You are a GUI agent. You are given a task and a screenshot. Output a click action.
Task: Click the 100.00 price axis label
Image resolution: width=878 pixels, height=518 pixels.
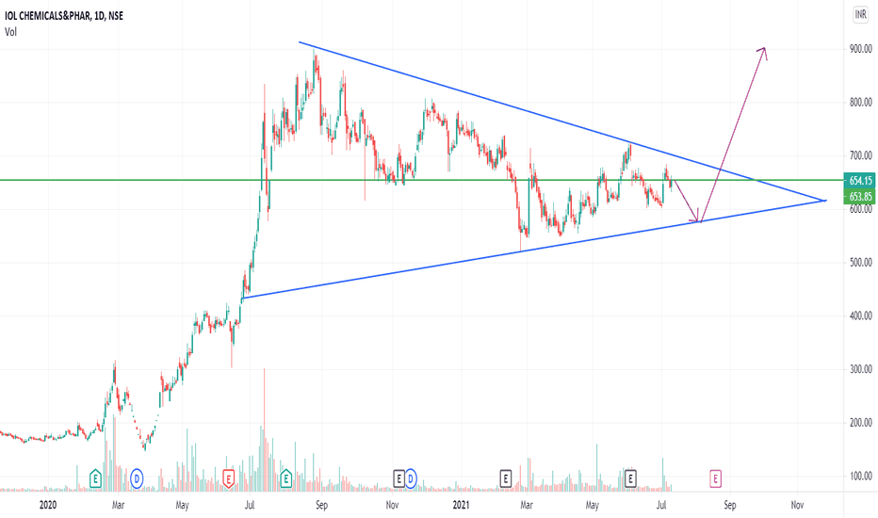tap(861, 476)
